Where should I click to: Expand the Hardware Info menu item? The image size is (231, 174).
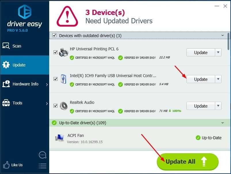[25, 84]
